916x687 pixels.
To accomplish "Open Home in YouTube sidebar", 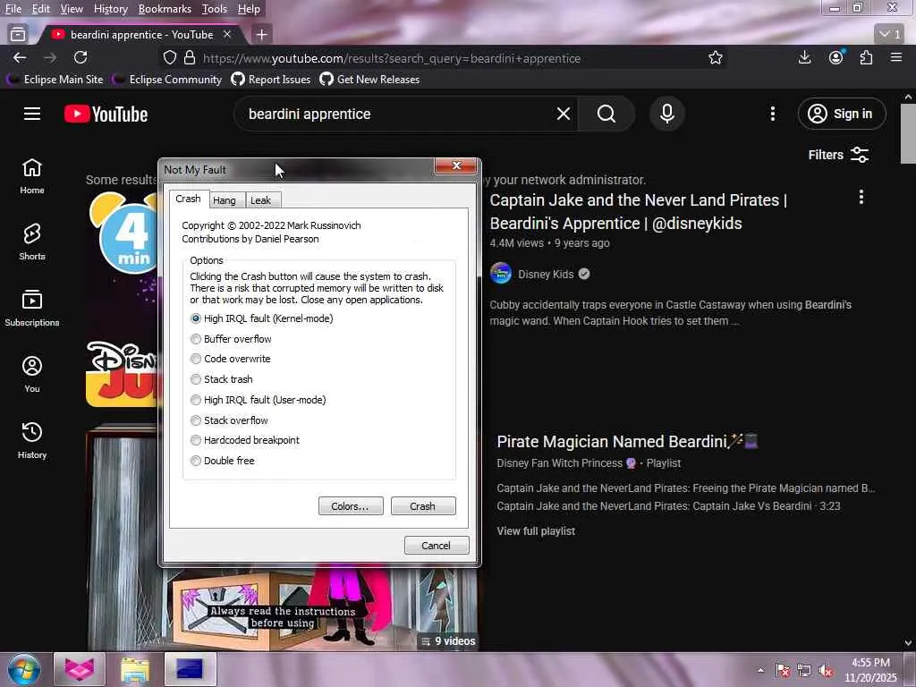I will [32, 176].
